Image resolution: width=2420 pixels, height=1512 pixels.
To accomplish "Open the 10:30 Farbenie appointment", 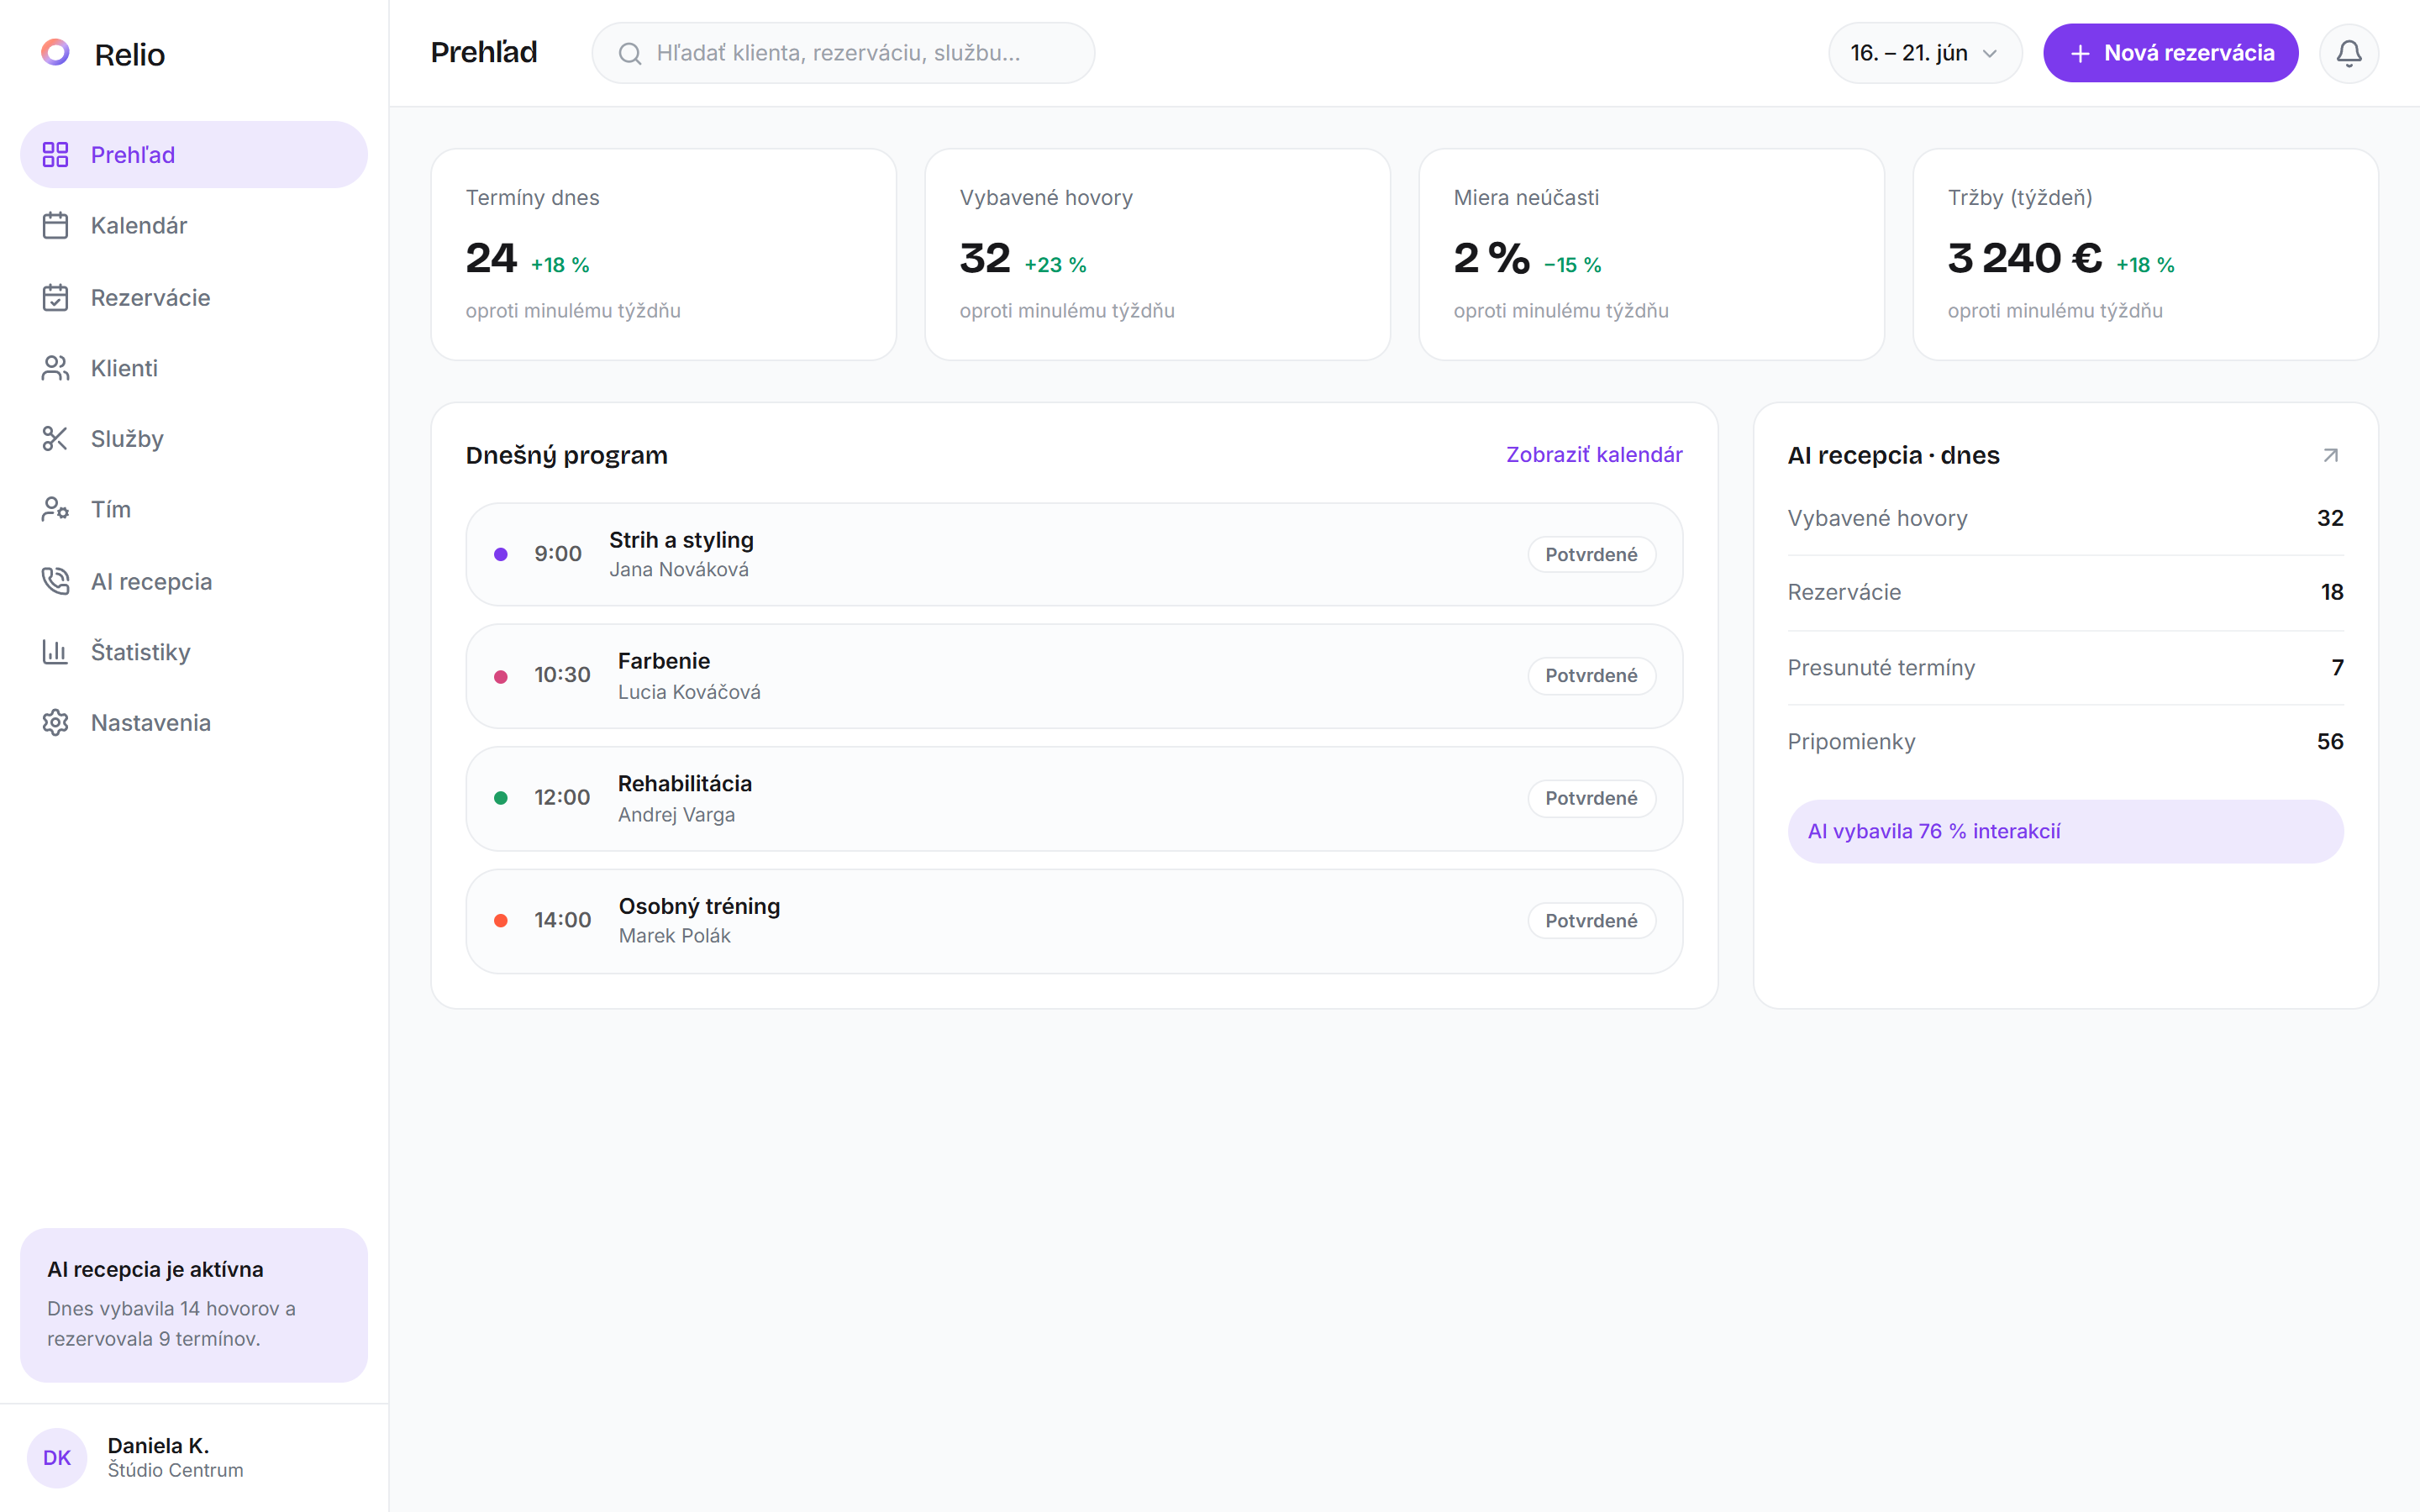I will [x=1074, y=676].
